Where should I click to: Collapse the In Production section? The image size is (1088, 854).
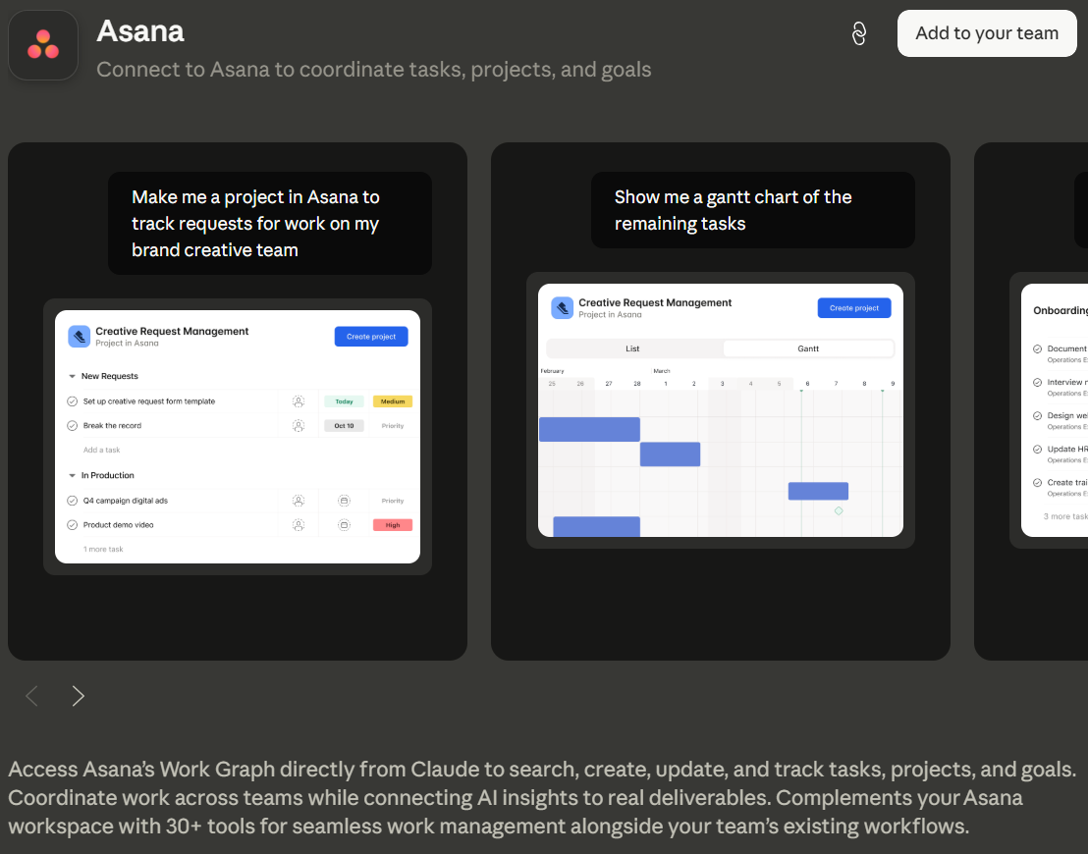72,475
